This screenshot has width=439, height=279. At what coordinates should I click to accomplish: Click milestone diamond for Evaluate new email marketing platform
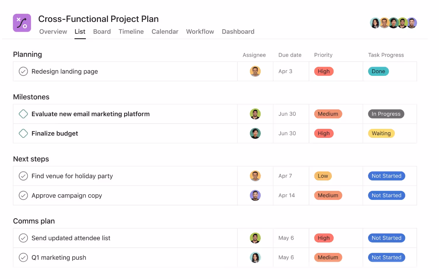(x=23, y=114)
